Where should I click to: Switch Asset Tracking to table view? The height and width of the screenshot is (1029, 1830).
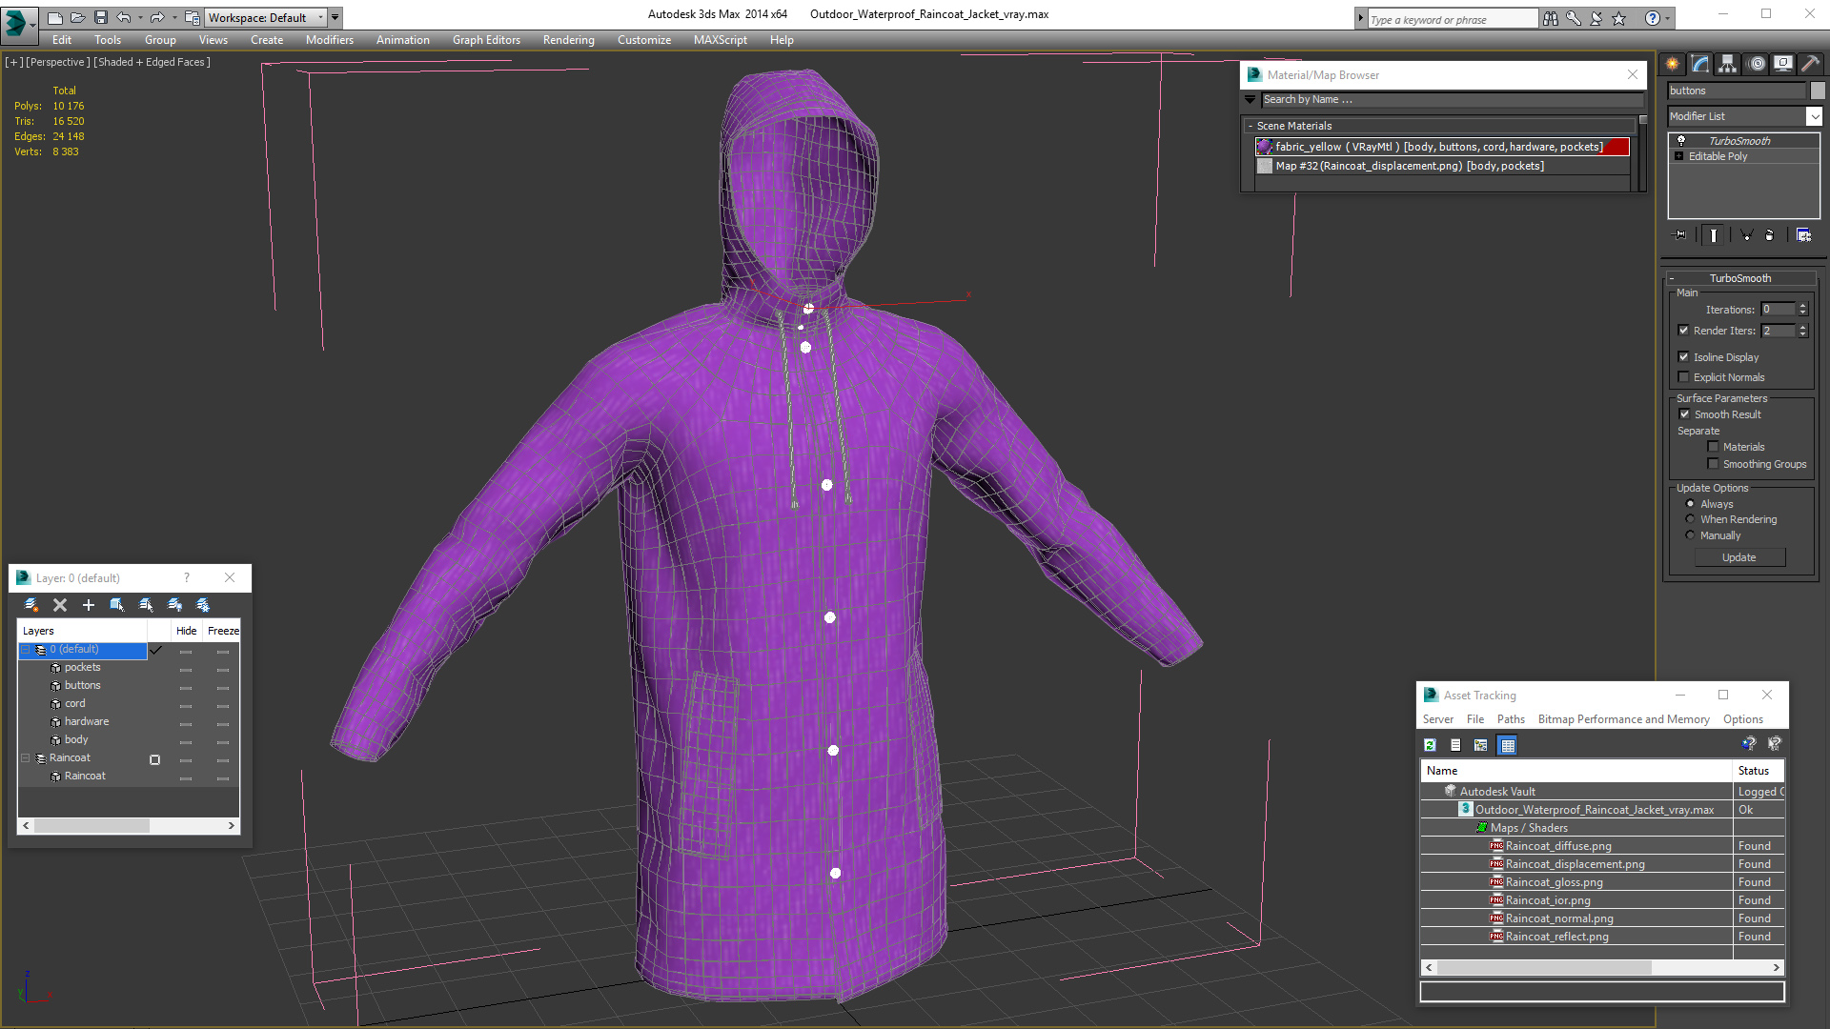(1508, 745)
